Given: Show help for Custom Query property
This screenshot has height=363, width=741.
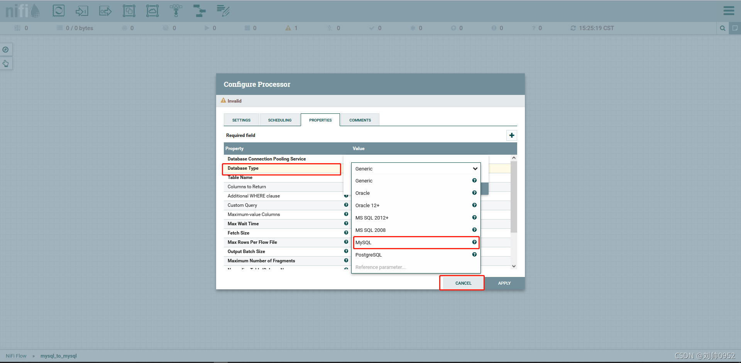Looking at the screenshot, I should tap(346, 205).
